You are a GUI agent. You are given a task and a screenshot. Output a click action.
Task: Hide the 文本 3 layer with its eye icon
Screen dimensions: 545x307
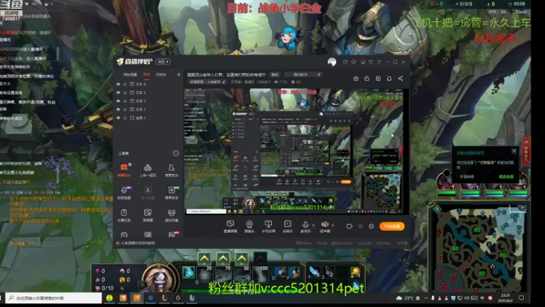119,93
